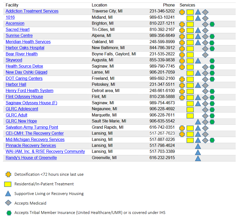Click the blue triangle for WAI-IAM, Inc. & RISE
Screen dimensions: 238x222
pyautogui.click(x=198, y=153)
